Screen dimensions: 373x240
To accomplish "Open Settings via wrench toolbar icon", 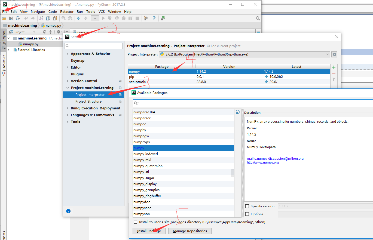I will [x=146, y=18].
